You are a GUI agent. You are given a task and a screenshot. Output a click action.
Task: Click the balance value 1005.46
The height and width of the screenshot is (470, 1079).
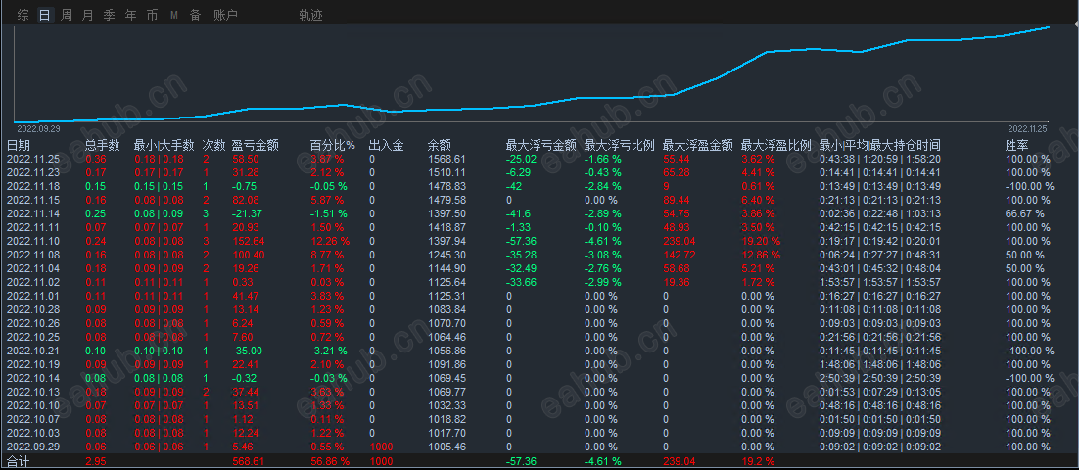pos(446,446)
